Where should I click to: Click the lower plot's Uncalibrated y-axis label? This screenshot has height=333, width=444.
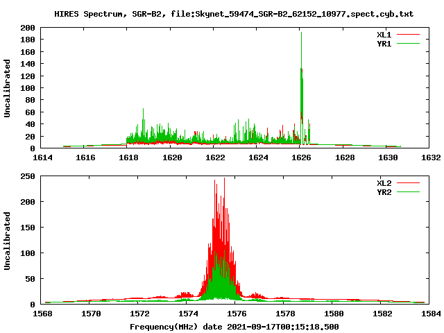click(7, 241)
